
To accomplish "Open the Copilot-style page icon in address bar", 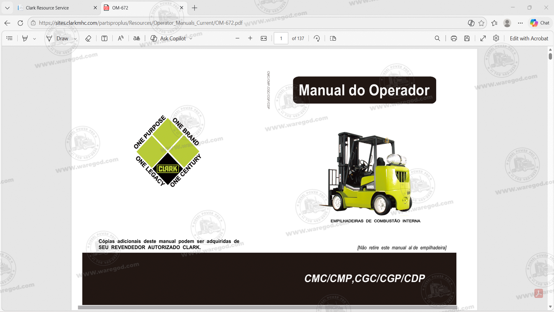I will tap(471, 23).
